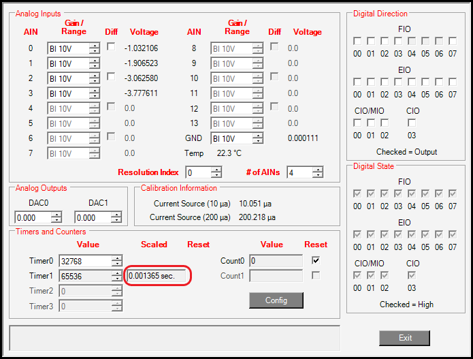Check the Diff box for AIN 2
Image resolution: width=473 pixels, height=359 pixels.
tap(111, 76)
